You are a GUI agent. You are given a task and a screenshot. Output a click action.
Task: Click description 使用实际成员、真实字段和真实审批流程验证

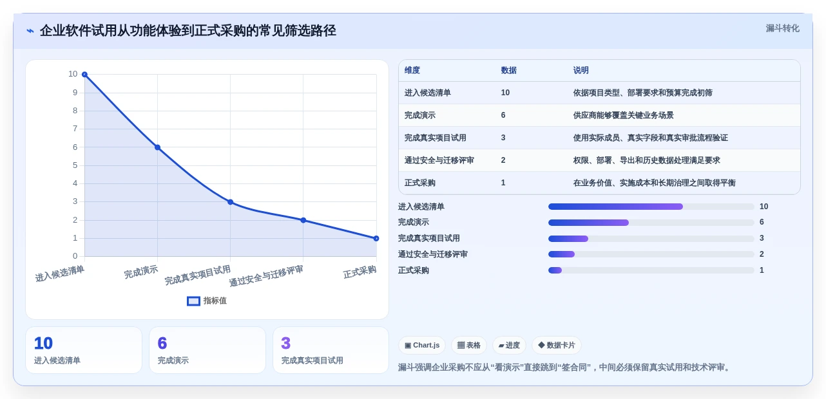point(651,138)
